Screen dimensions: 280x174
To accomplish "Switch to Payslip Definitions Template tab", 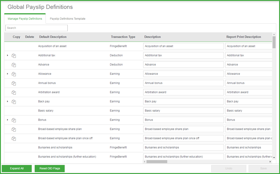I will click(x=67, y=18).
